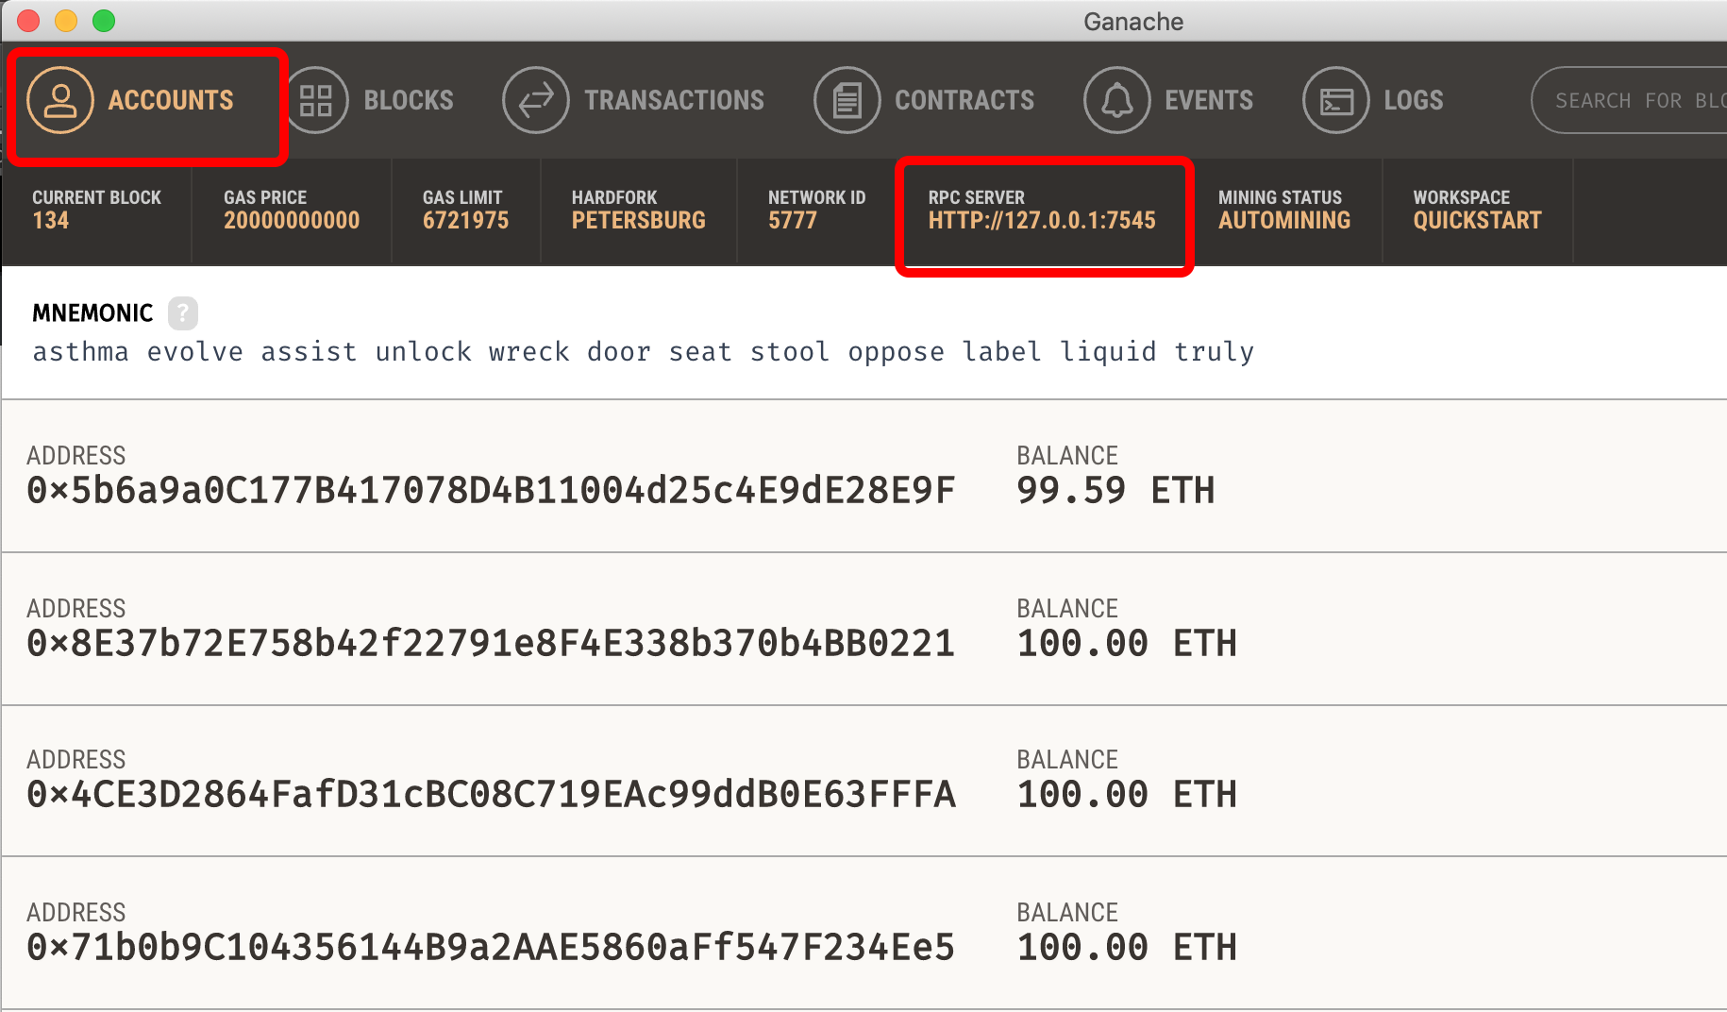The height and width of the screenshot is (1012, 1727).
Task: Select address 0x5b6a9a0C177B417078D4B11004d25c4E9dE28E9F
Action: [x=491, y=491]
